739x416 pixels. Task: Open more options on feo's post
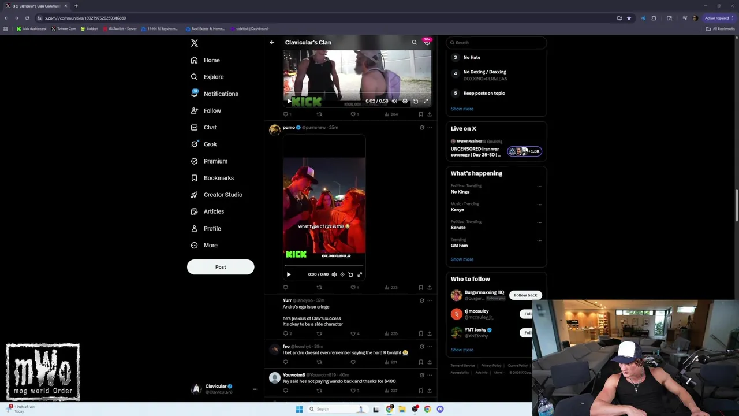430,347
